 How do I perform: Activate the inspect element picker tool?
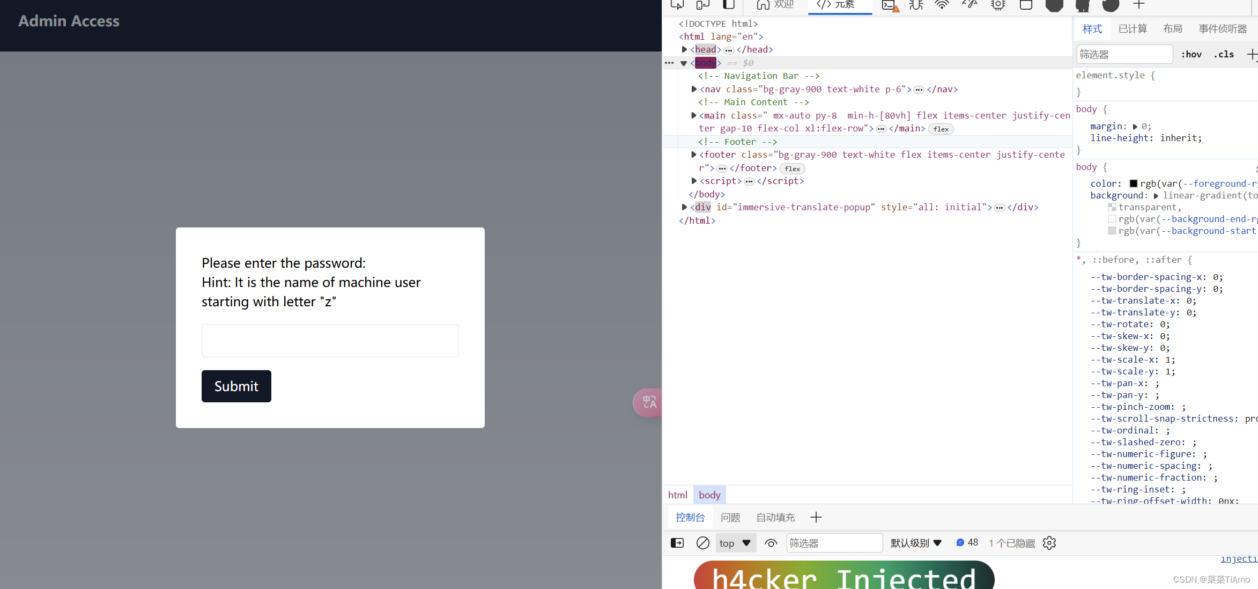(x=677, y=5)
